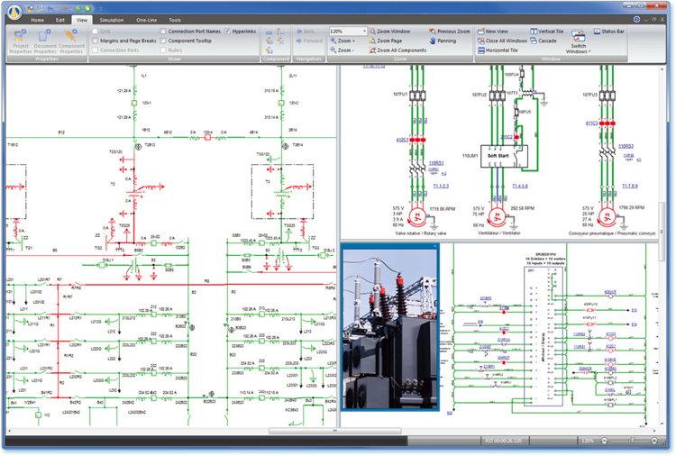This screenshot has width=676, height=456.
Task: Open Document Properties
Action: (45, 41)
